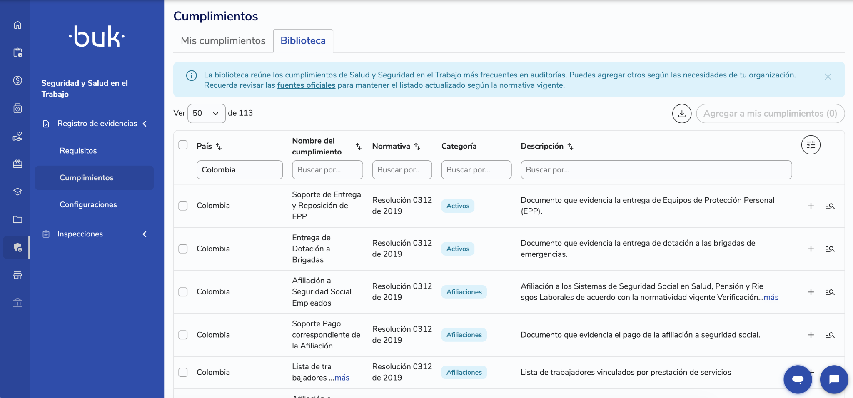Click the Afiliaciones tag in the Soporte Pago row
853x398 pixels.
click(464, 335)
